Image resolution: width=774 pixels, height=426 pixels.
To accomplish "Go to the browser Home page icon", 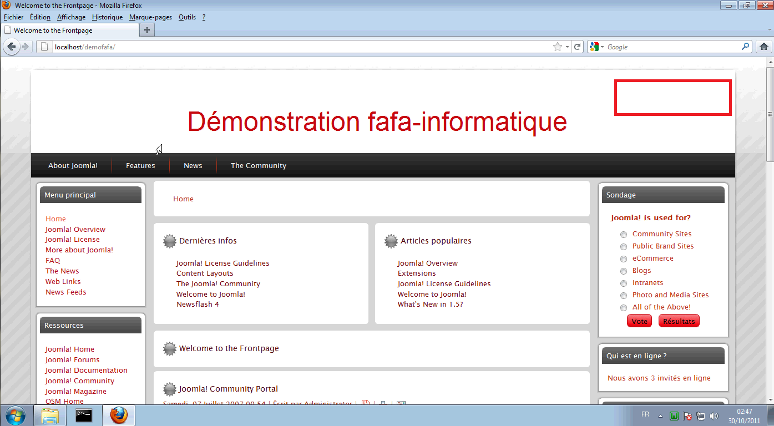I will [x=764, y=47].
